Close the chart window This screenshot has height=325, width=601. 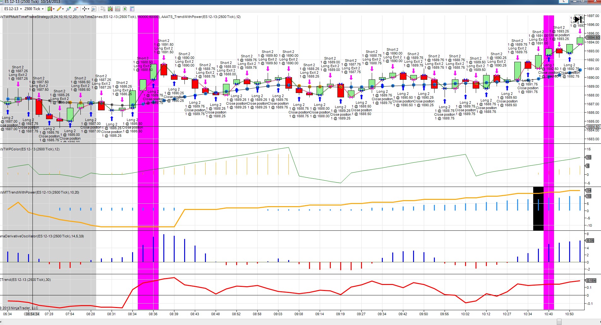(594, 2)
